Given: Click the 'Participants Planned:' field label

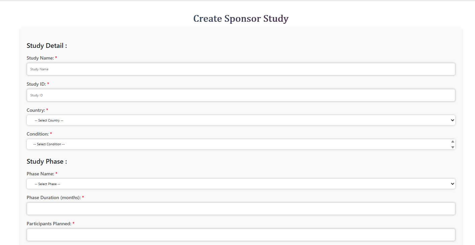Looking at the screenshot, I should point(49,223).
